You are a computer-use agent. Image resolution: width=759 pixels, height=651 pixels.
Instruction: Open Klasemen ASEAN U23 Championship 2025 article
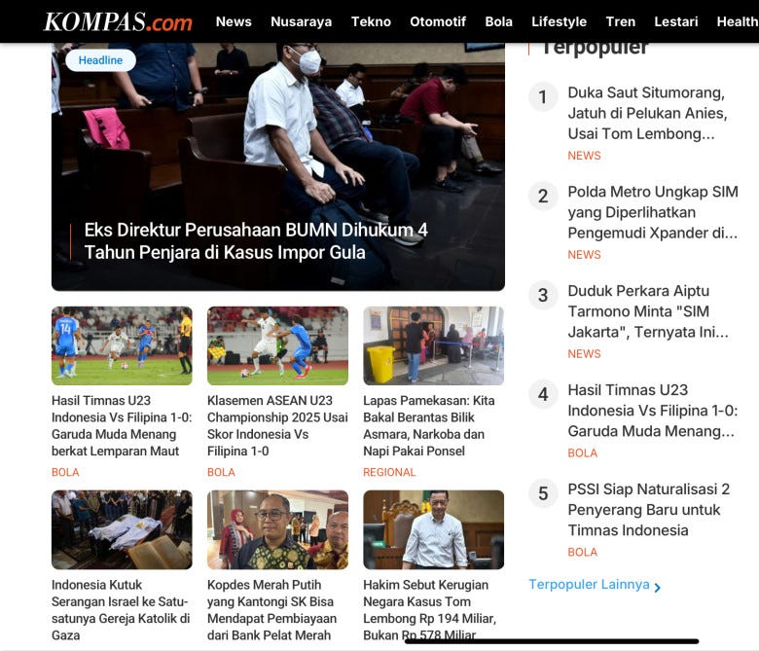(x=277, y=425)
